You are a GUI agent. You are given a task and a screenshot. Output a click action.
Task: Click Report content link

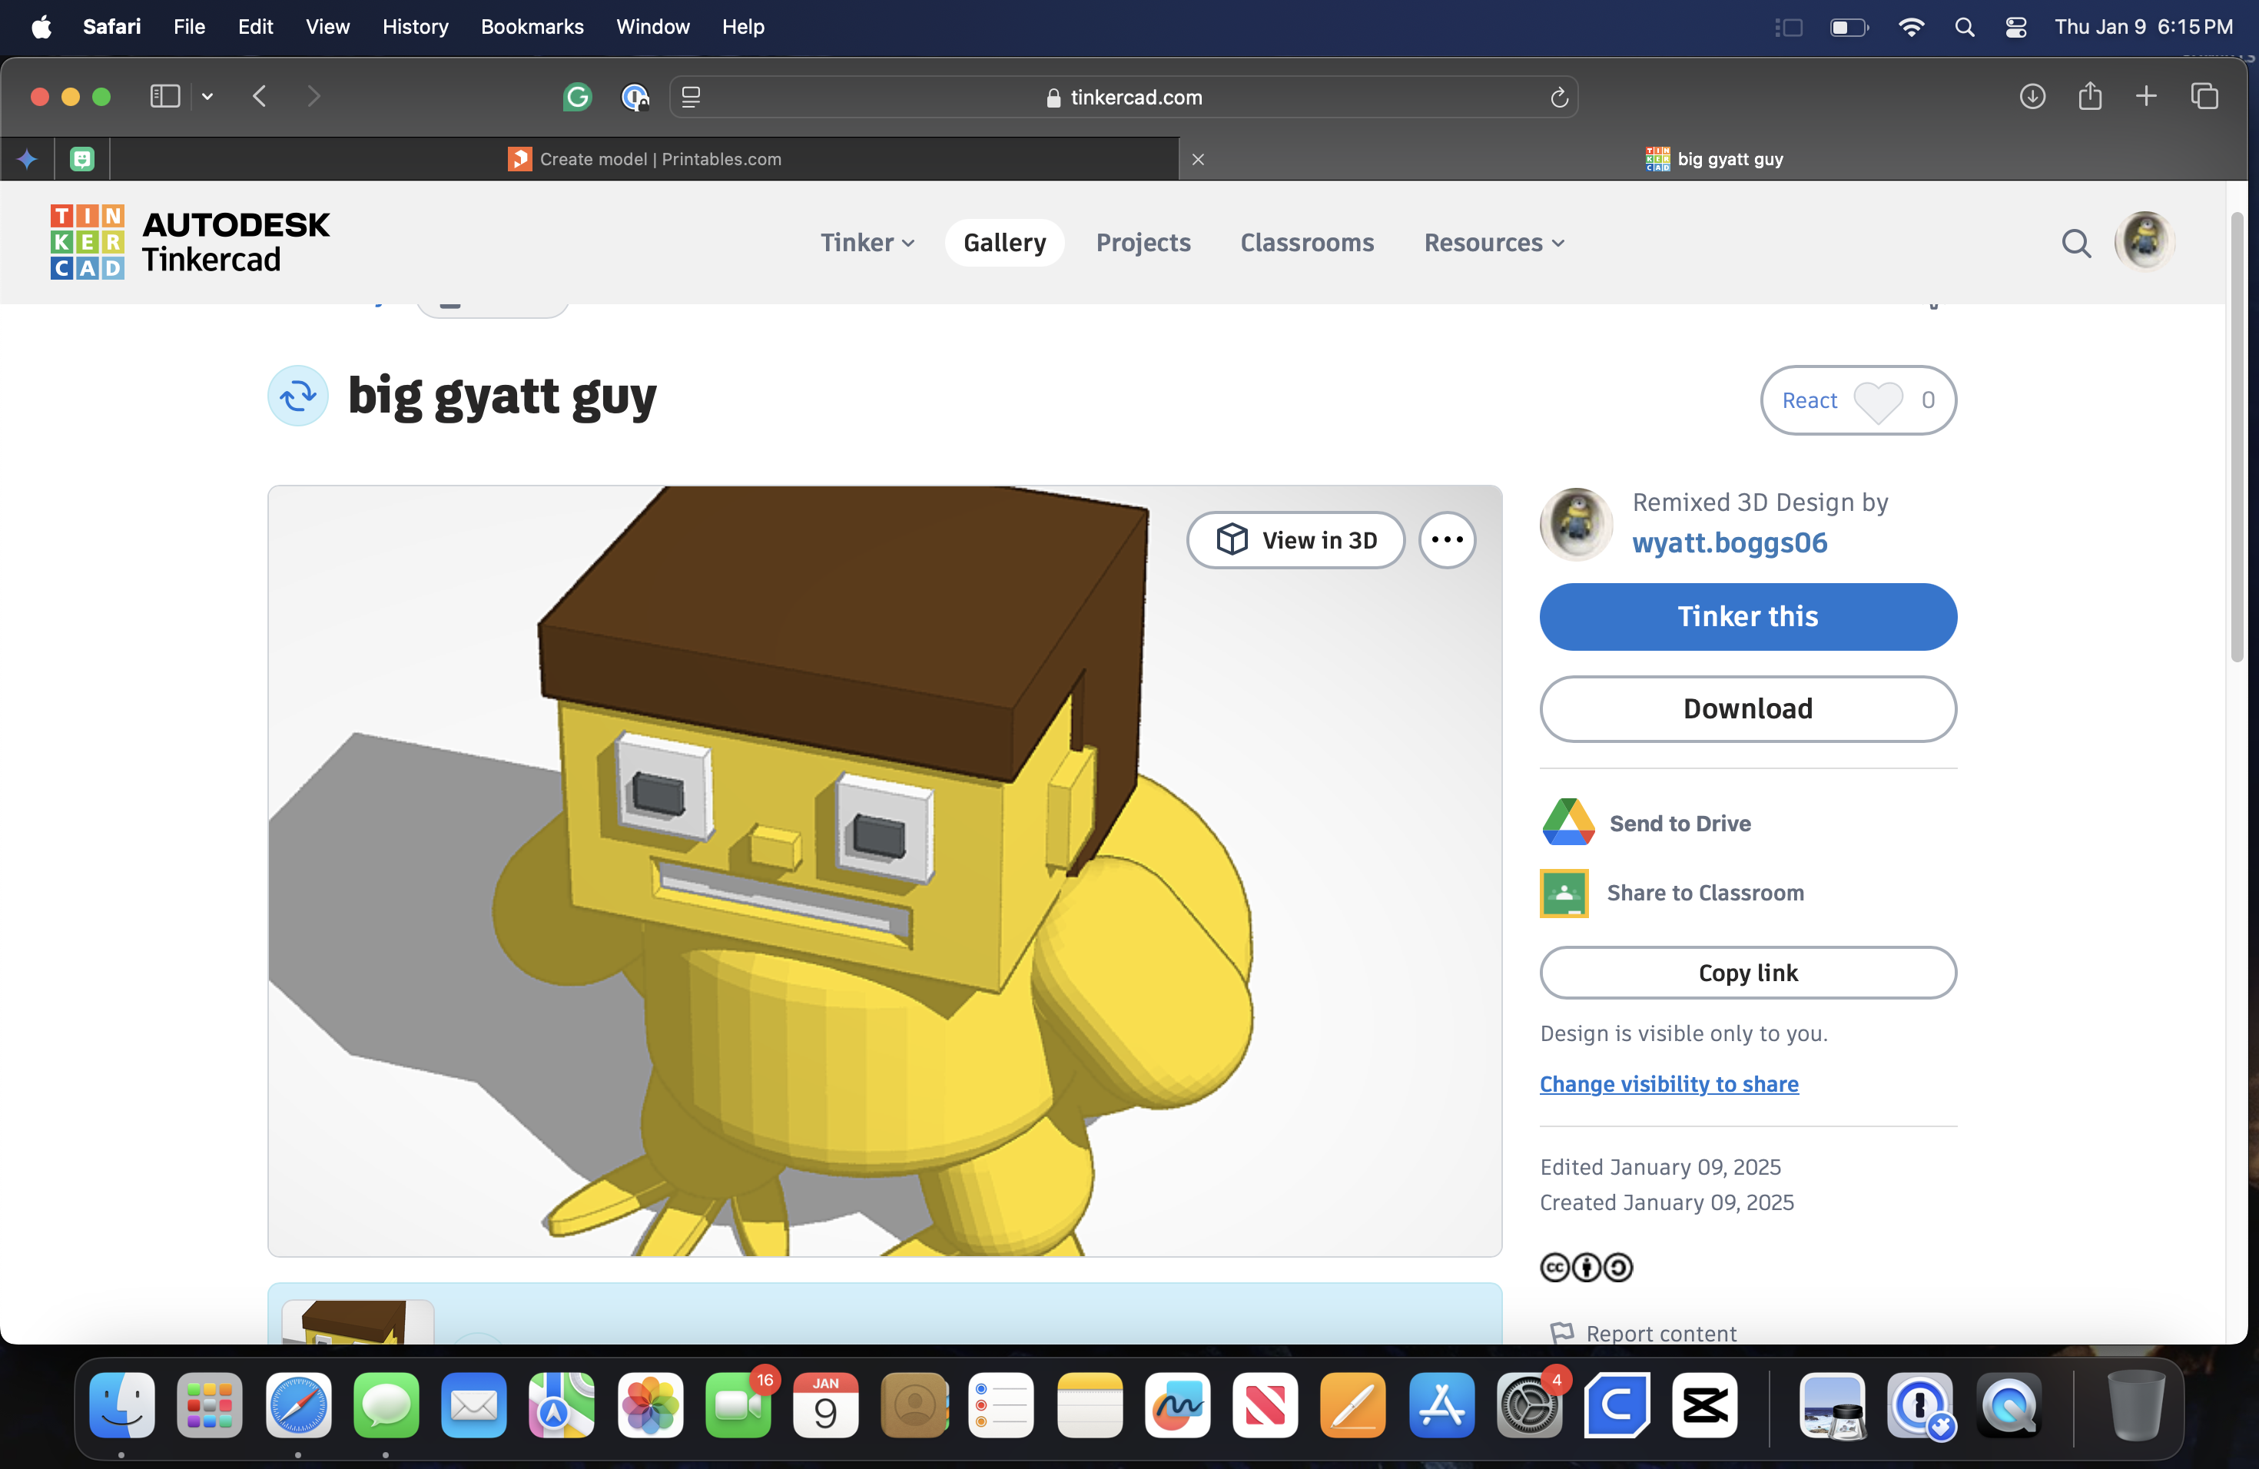(x=1644, y=1332)
